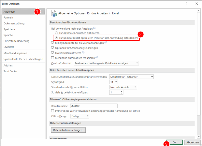Click the 'Standardansicht für neue Blätter:' label
The height and width of the screenshot is (146, 202).
70,87
